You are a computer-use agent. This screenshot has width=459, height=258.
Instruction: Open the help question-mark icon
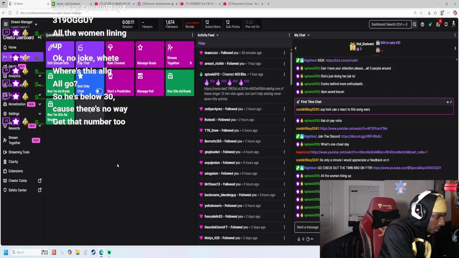click(x=422, y=24)
